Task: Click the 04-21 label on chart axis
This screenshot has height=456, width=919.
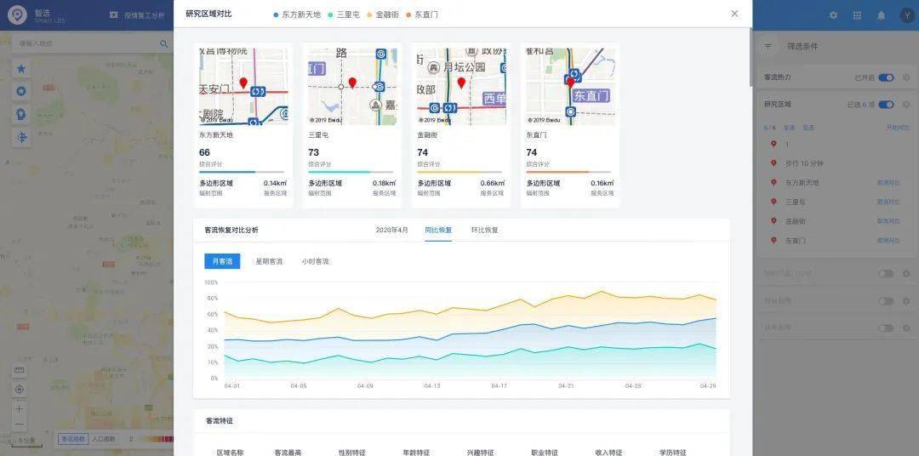Action: point(566,386)
